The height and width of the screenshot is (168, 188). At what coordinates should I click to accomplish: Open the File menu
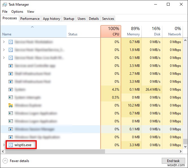(x=5, y=12)
